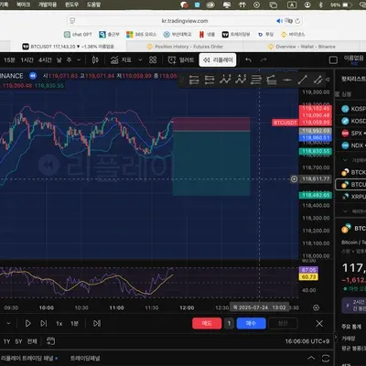Open the indicators (지표) menu

click(121, 60)
